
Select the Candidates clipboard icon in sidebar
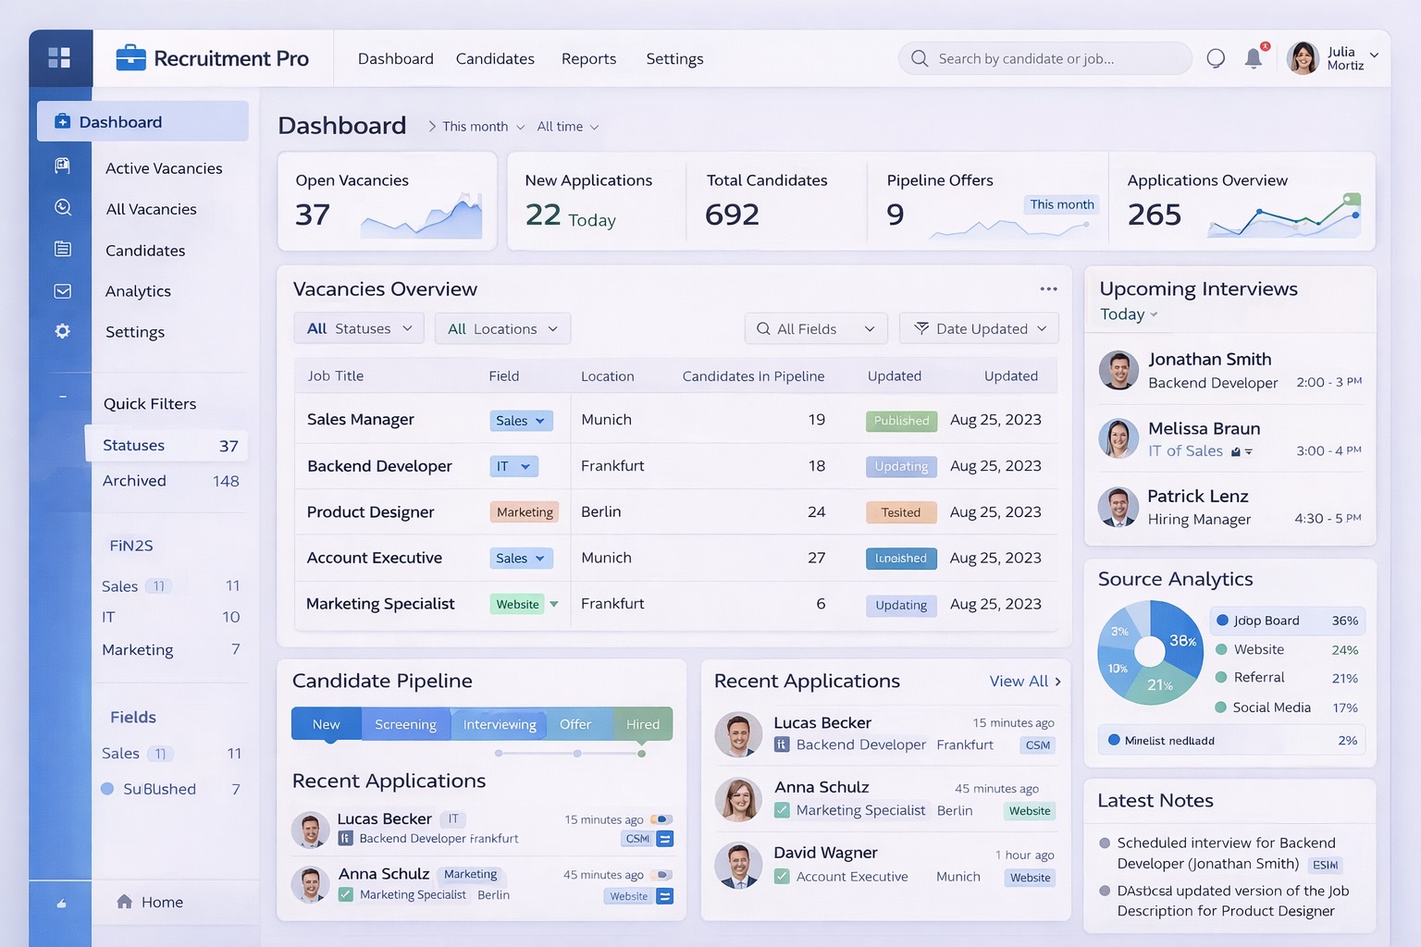pos(61,249)
